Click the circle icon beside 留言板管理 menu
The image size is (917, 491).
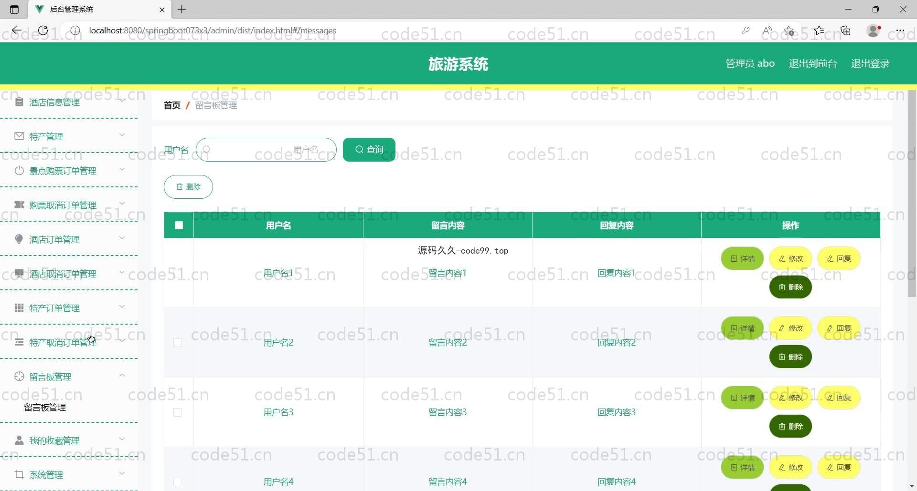[x=19, y=377]
